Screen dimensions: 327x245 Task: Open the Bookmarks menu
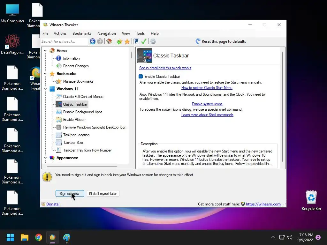[82, 33]
